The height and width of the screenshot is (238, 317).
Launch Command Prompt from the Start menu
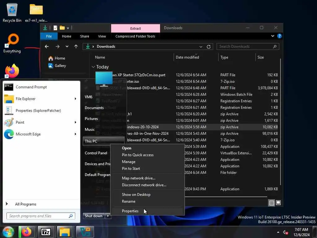(41, 87)
